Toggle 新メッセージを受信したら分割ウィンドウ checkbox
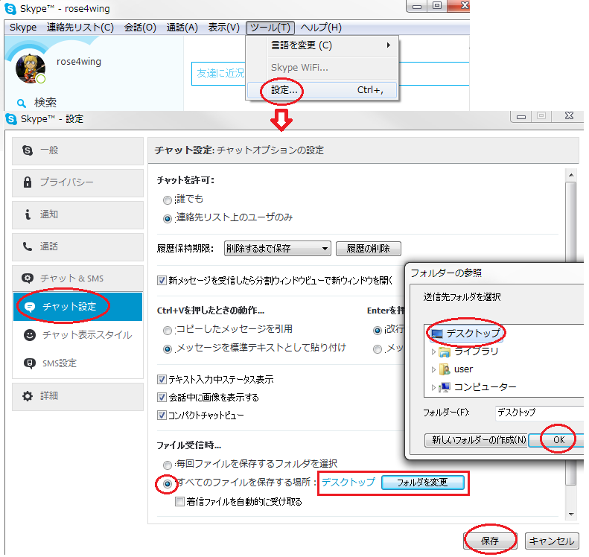Screen dimensions: 589x557 tap(162, 281)
